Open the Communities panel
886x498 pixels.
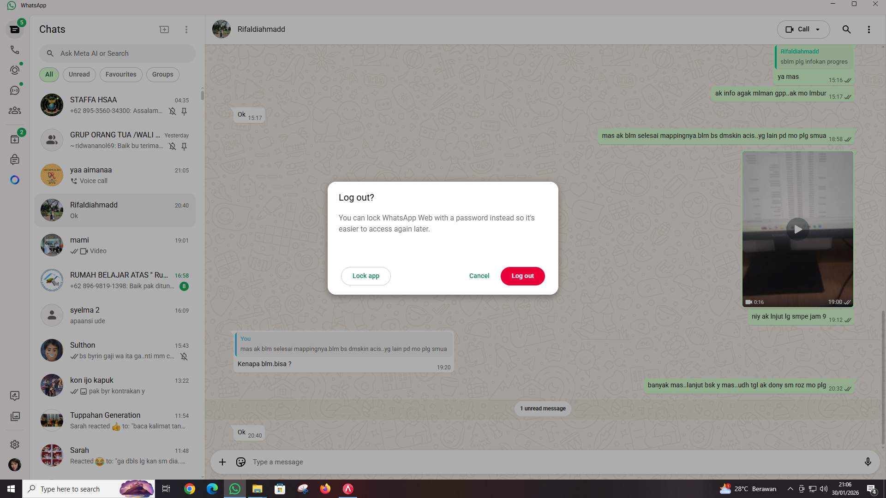15,110
